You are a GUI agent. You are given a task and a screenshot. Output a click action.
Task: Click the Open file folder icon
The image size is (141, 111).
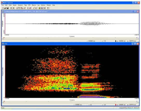(5, 8)
